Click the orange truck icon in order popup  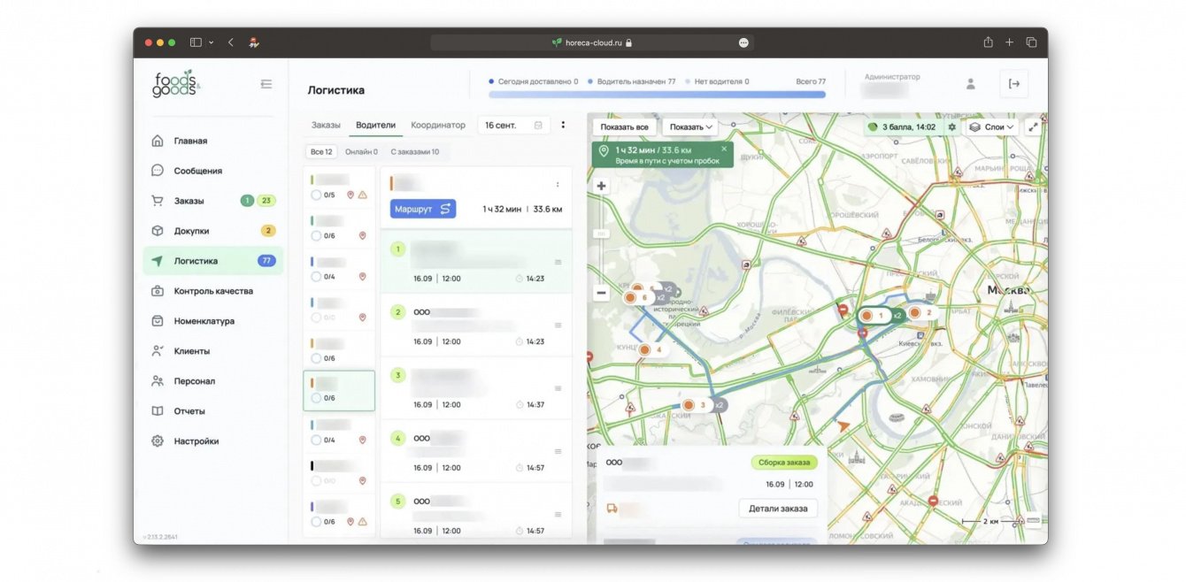pyautogui.click(x=612, y=508)
